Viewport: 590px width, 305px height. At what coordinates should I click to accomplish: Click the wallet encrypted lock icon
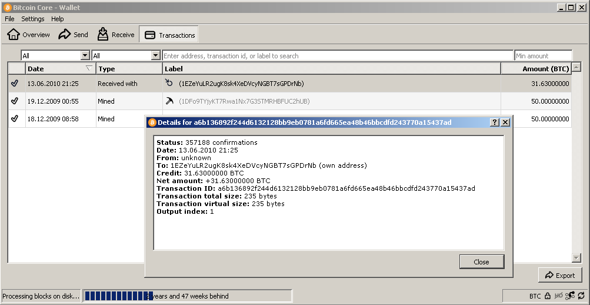click(x=548, y=296)
